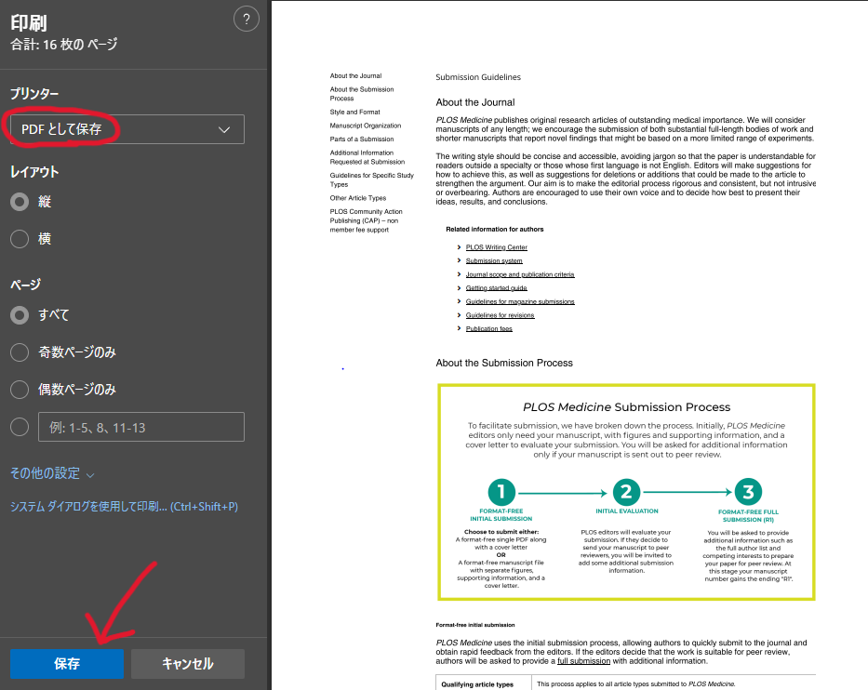Select the すべて pages radio button

[x=20, y=315]
